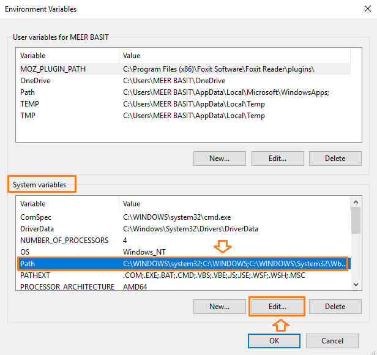Select TEMP user variable row
377x355 pixels.
(29, 104)
